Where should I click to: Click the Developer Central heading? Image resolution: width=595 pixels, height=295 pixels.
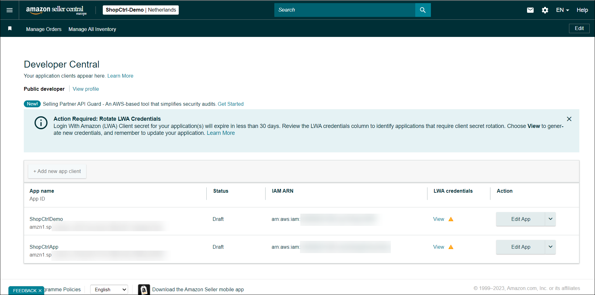coord(62,64)
